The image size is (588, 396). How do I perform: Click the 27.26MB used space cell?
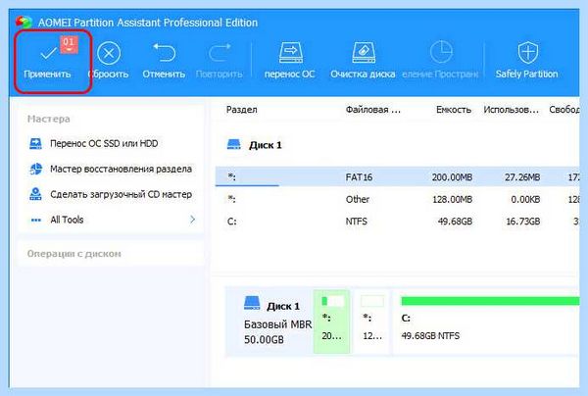point(522,177)
